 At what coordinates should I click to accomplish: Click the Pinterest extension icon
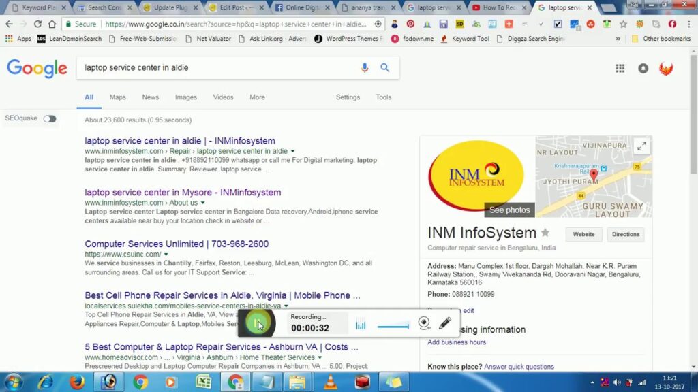(410, 24)
